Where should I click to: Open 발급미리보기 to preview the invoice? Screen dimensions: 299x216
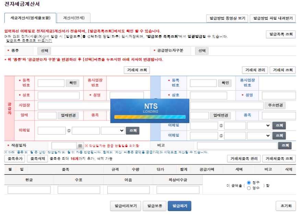point(125,206)
